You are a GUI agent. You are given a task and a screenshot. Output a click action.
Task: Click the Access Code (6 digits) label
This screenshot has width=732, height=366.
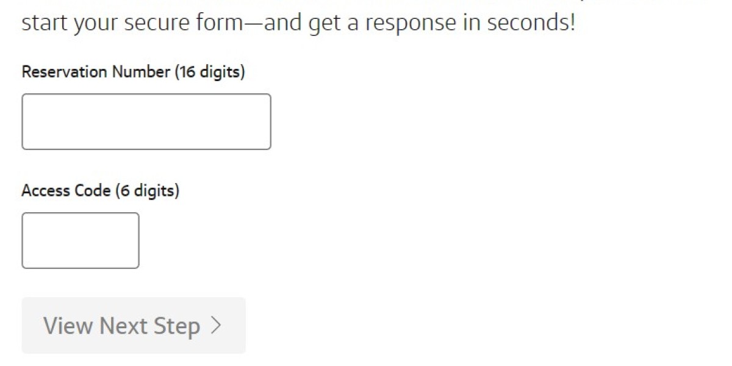(x=101, y=190)
